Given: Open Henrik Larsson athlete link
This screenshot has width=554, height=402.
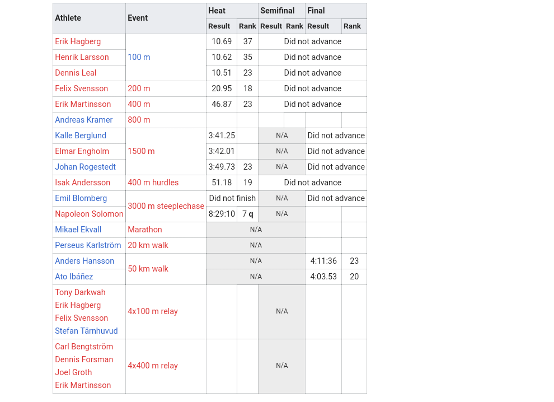Looking at the screenshot, I should point(82,57).
